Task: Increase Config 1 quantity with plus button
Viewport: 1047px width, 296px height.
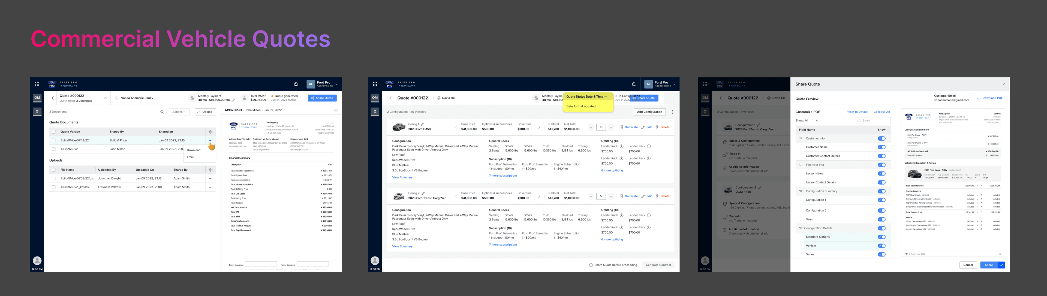Action: coord(611,127)
